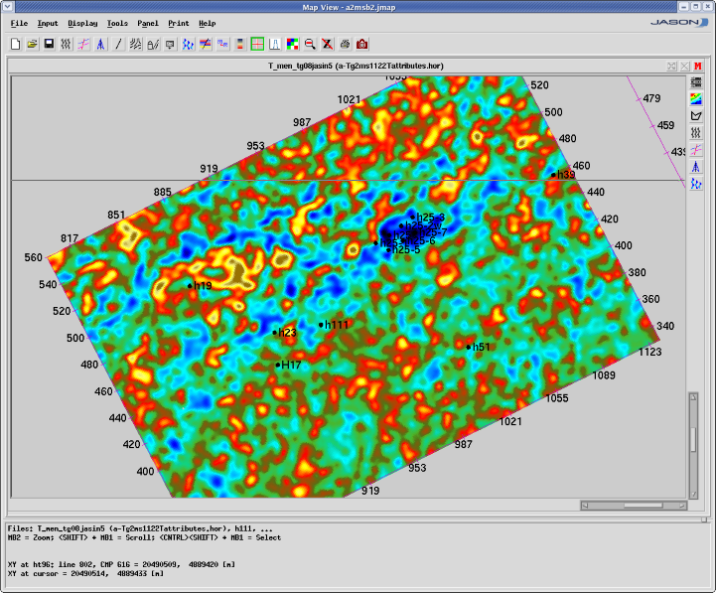Viewport: 716px width, 593px height.
Task: Click the blue derrick well icon in toolbar
Action: (101, 44)
